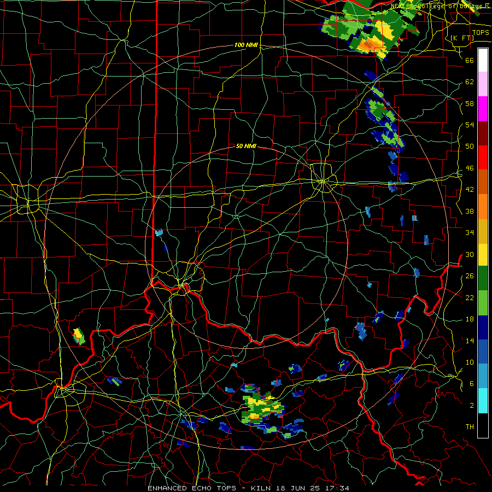Click the legend value "22"
The image size is (492, 492).
470,297
